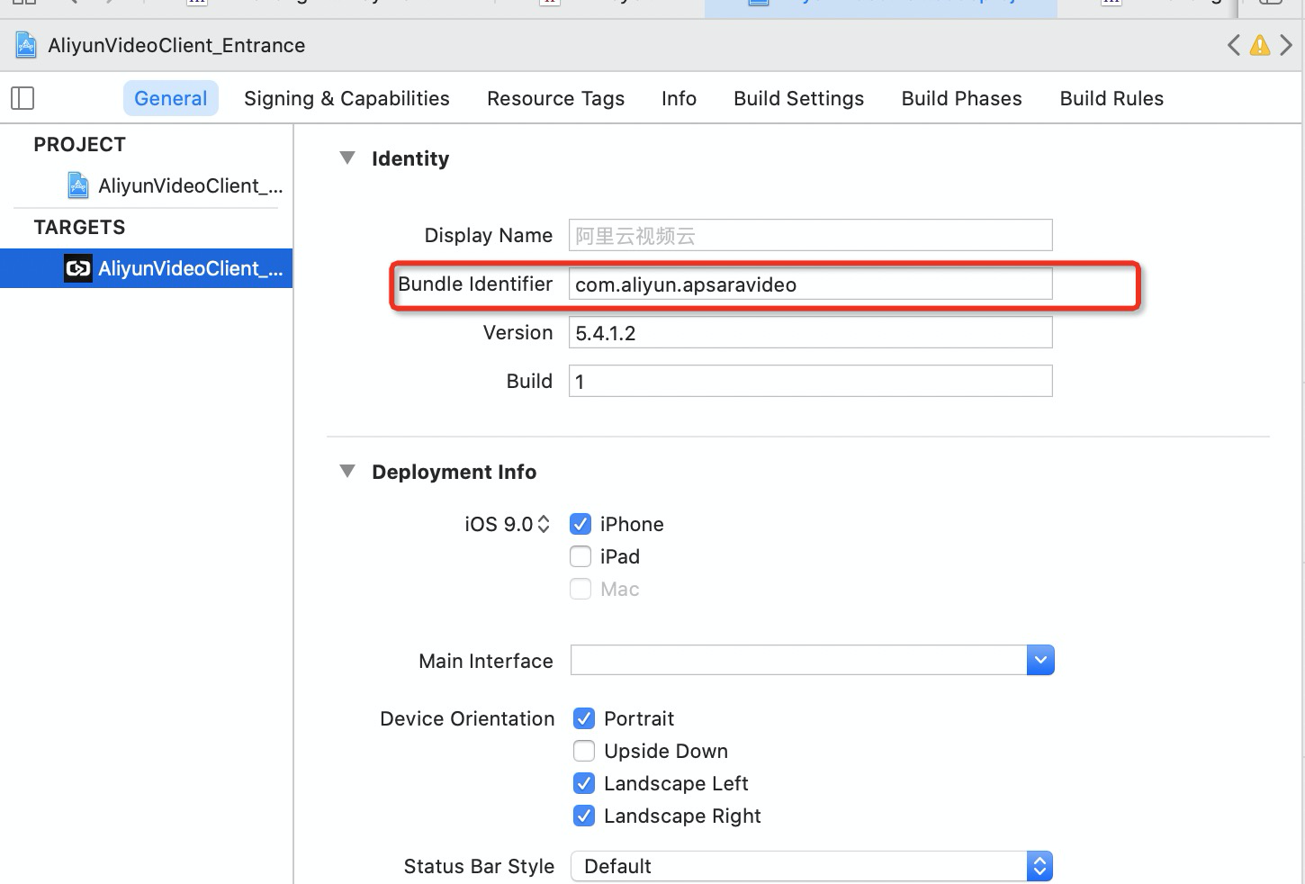Click the Bundle Identifier label
This screenshot has width=1305, height=884.
pyautogui.click(x=475, y=284)
